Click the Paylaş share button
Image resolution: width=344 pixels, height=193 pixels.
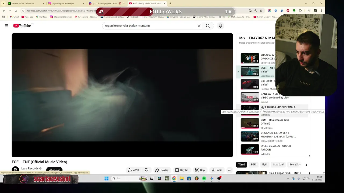(x=162, y=170)
